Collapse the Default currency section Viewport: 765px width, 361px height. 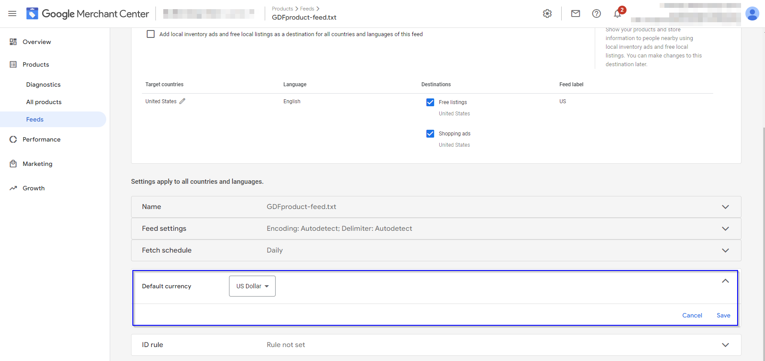click(x=725, y=281)
